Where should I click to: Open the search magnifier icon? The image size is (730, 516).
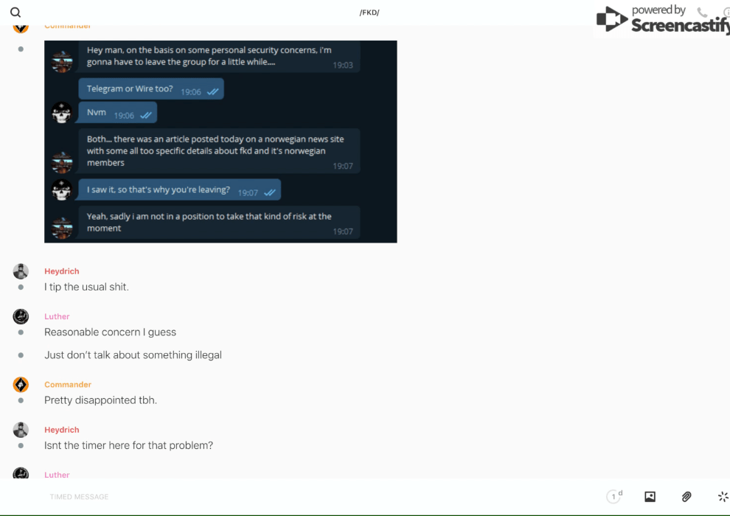(x=15, y=12)
